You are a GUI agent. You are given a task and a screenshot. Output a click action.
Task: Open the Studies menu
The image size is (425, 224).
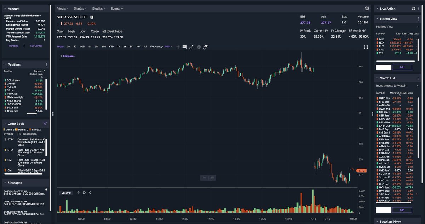click(x=99, y=9)
